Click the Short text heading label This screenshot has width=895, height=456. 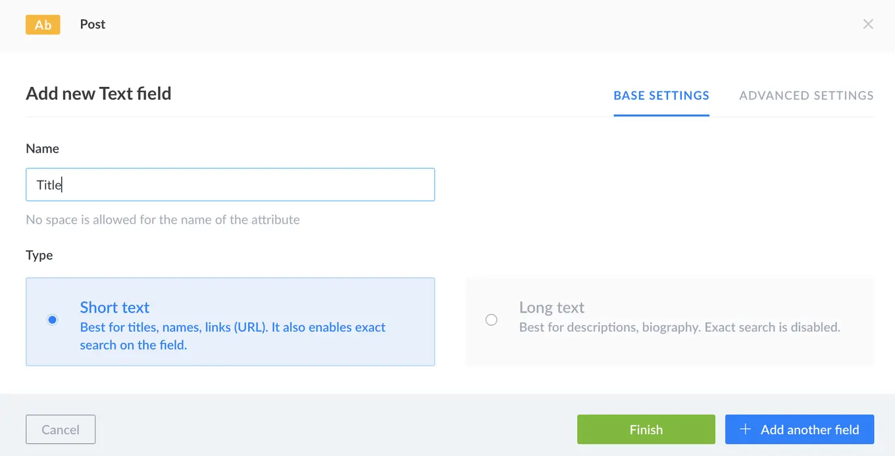click(x=115, y=307)
